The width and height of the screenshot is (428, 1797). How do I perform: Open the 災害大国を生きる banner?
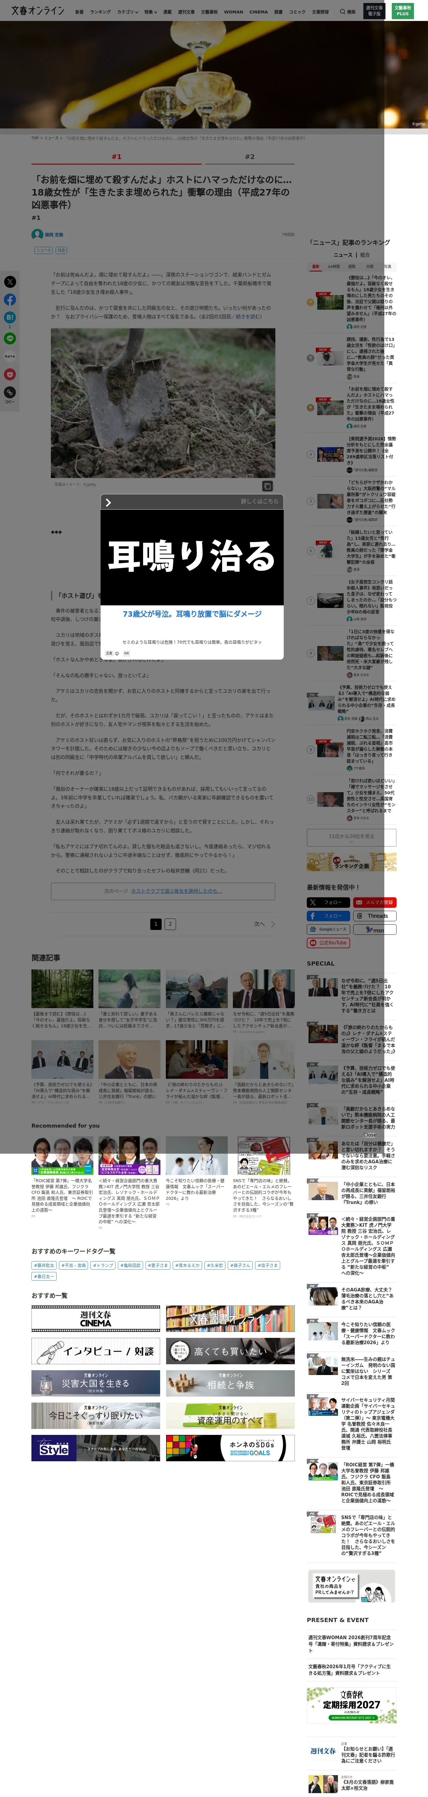pyautogui.click(x=95, y=1383)
